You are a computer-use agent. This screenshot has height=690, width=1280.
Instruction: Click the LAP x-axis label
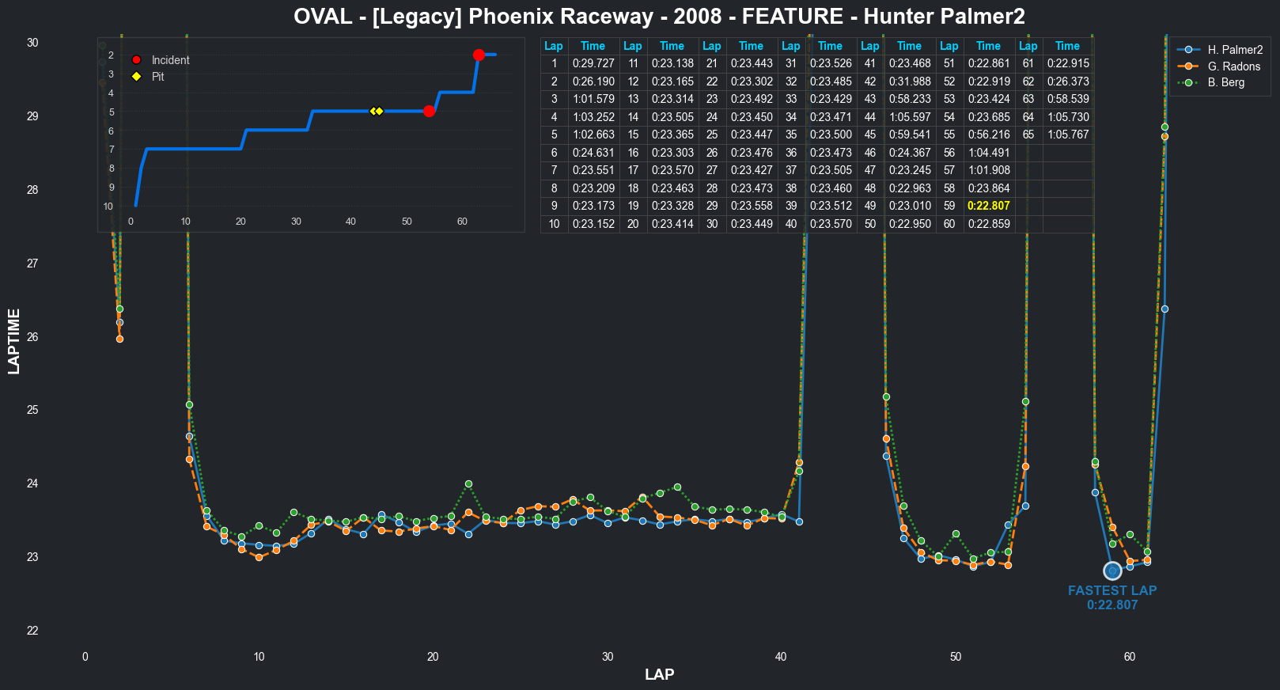[x=659, y=674]
